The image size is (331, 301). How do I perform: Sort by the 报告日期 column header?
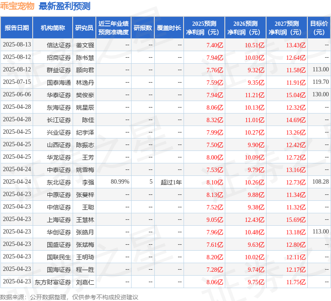tap(17, 28)
